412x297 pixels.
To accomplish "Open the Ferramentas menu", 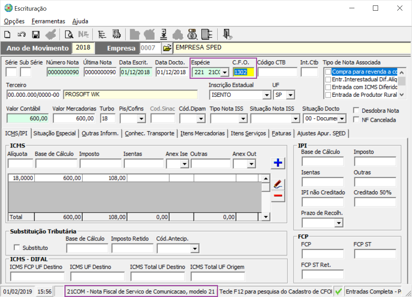I will [48, 21].
